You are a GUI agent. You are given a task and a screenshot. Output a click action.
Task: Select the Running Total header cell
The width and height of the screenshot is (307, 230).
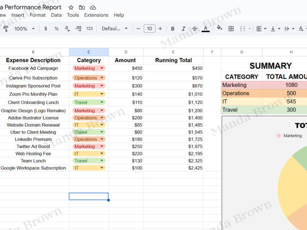pyautogui.click(x=173, y=60)
